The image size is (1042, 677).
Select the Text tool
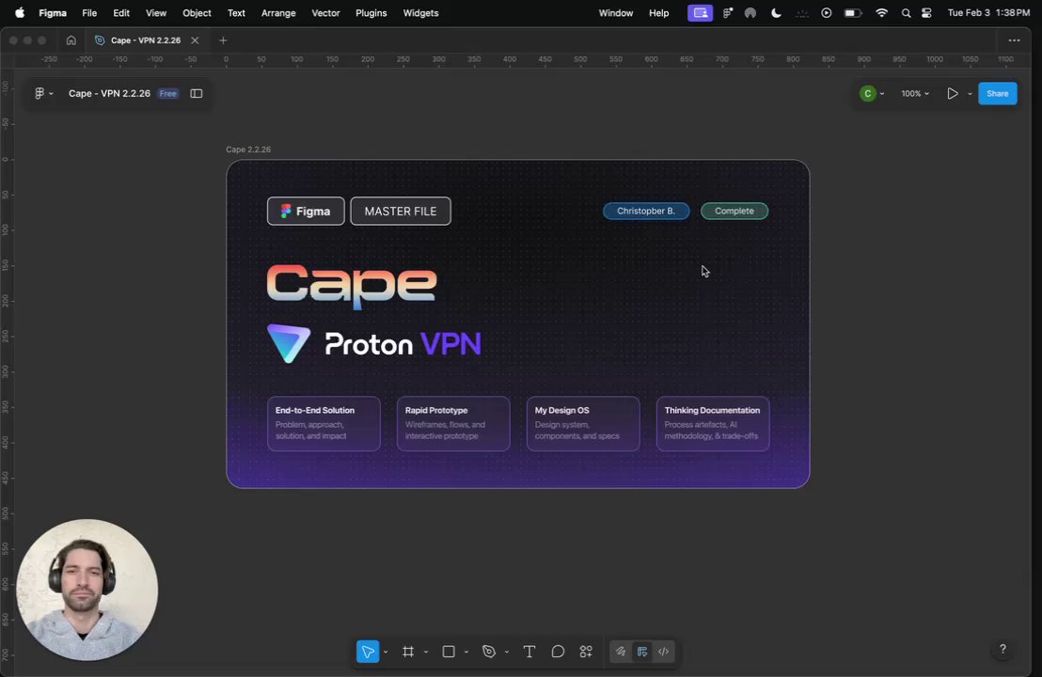click(x=529, y=652)
